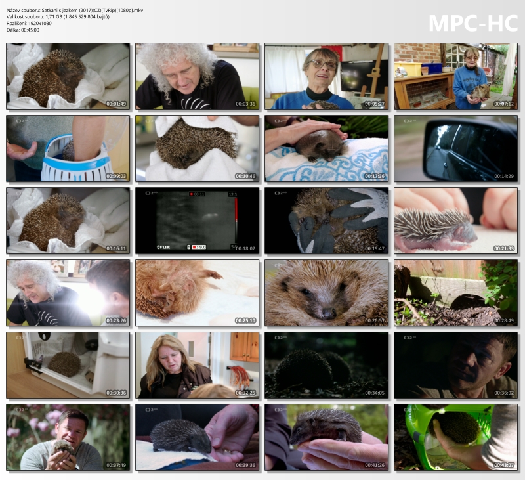Click the blonde woman thumbnail at 00:32:25
525x480 pixels.
(x=198, y=365)
